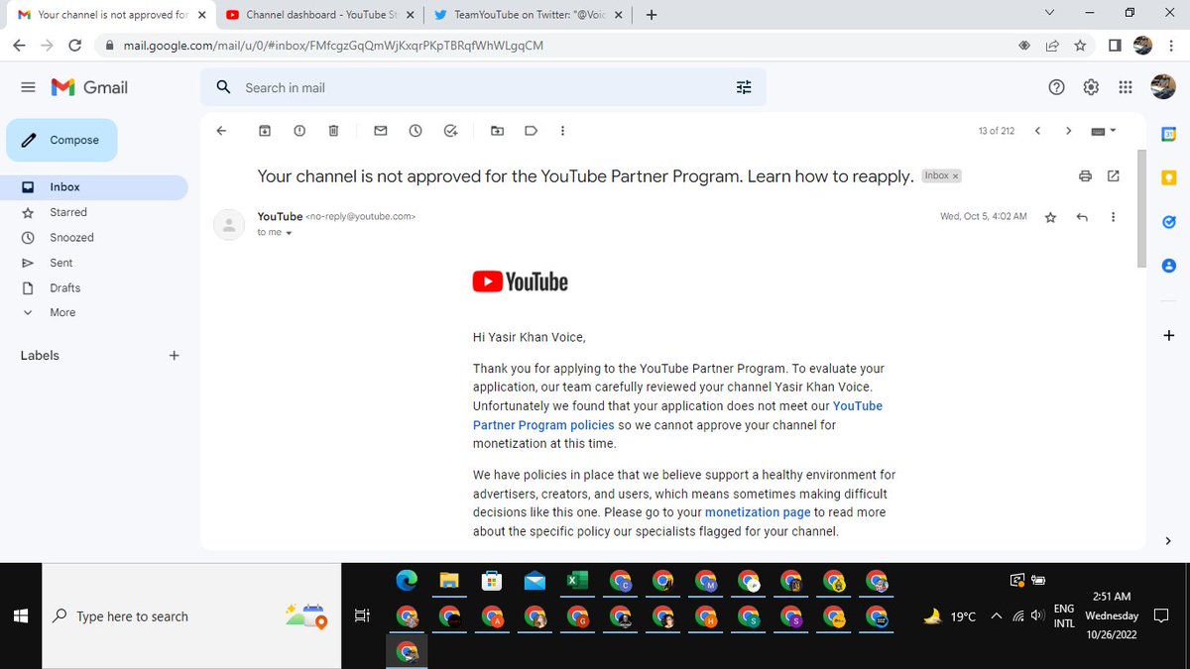1190x669 pixels.
Task: Show hidden system tray icons
Action: 996,616
